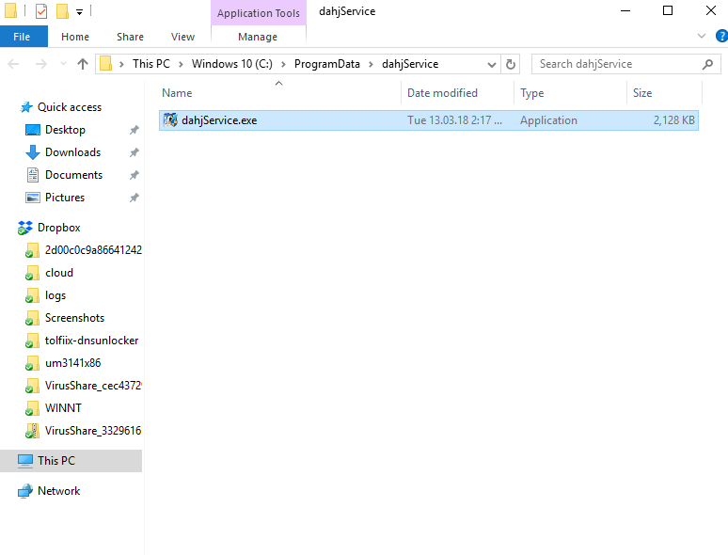Sort files by Date modified column
The image size is (728, 555).
click(x=442, y=93)
